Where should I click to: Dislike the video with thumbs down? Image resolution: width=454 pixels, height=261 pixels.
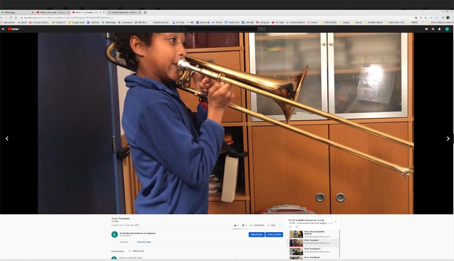pos(244,225)
